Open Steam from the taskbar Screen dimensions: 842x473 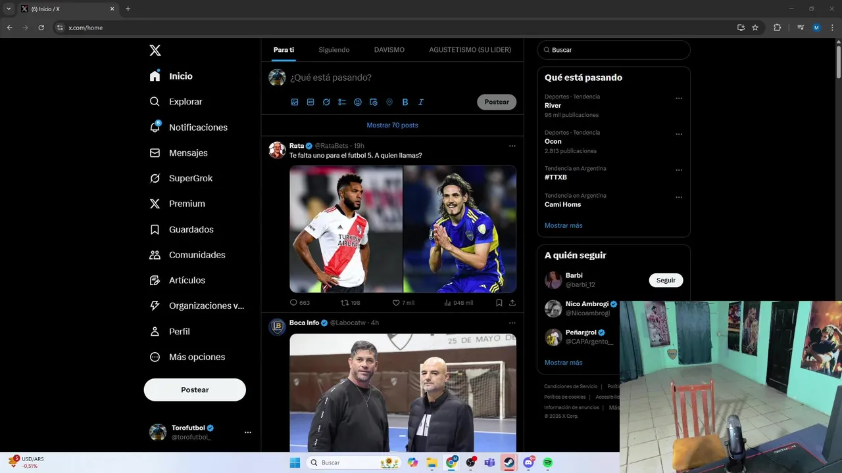click(508, 462)
